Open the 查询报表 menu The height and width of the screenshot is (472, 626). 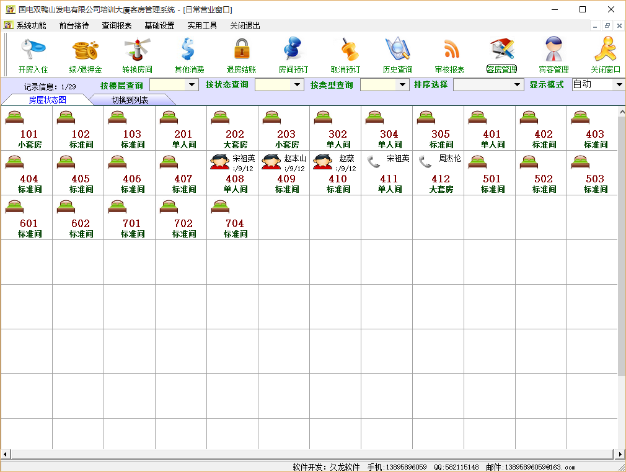pos(117,26)
